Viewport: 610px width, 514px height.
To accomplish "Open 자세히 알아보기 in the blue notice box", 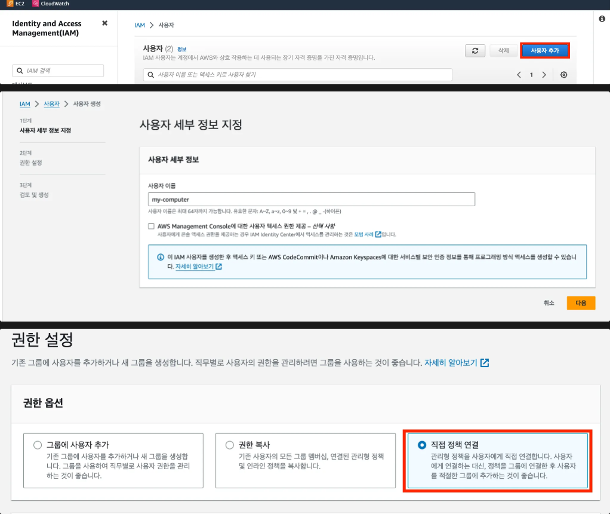I will (195, 267).
